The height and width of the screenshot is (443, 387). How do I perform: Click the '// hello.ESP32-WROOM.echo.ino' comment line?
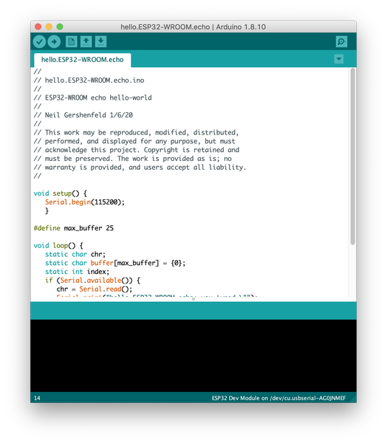click(89, 80)
